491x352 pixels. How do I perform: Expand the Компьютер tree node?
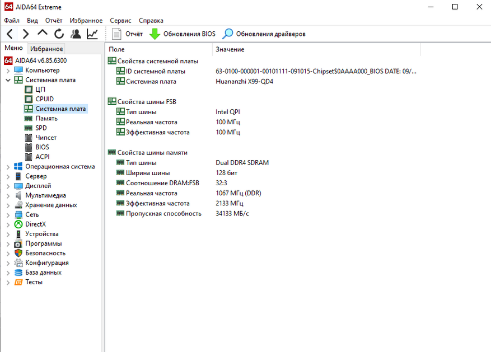point(7,71)
